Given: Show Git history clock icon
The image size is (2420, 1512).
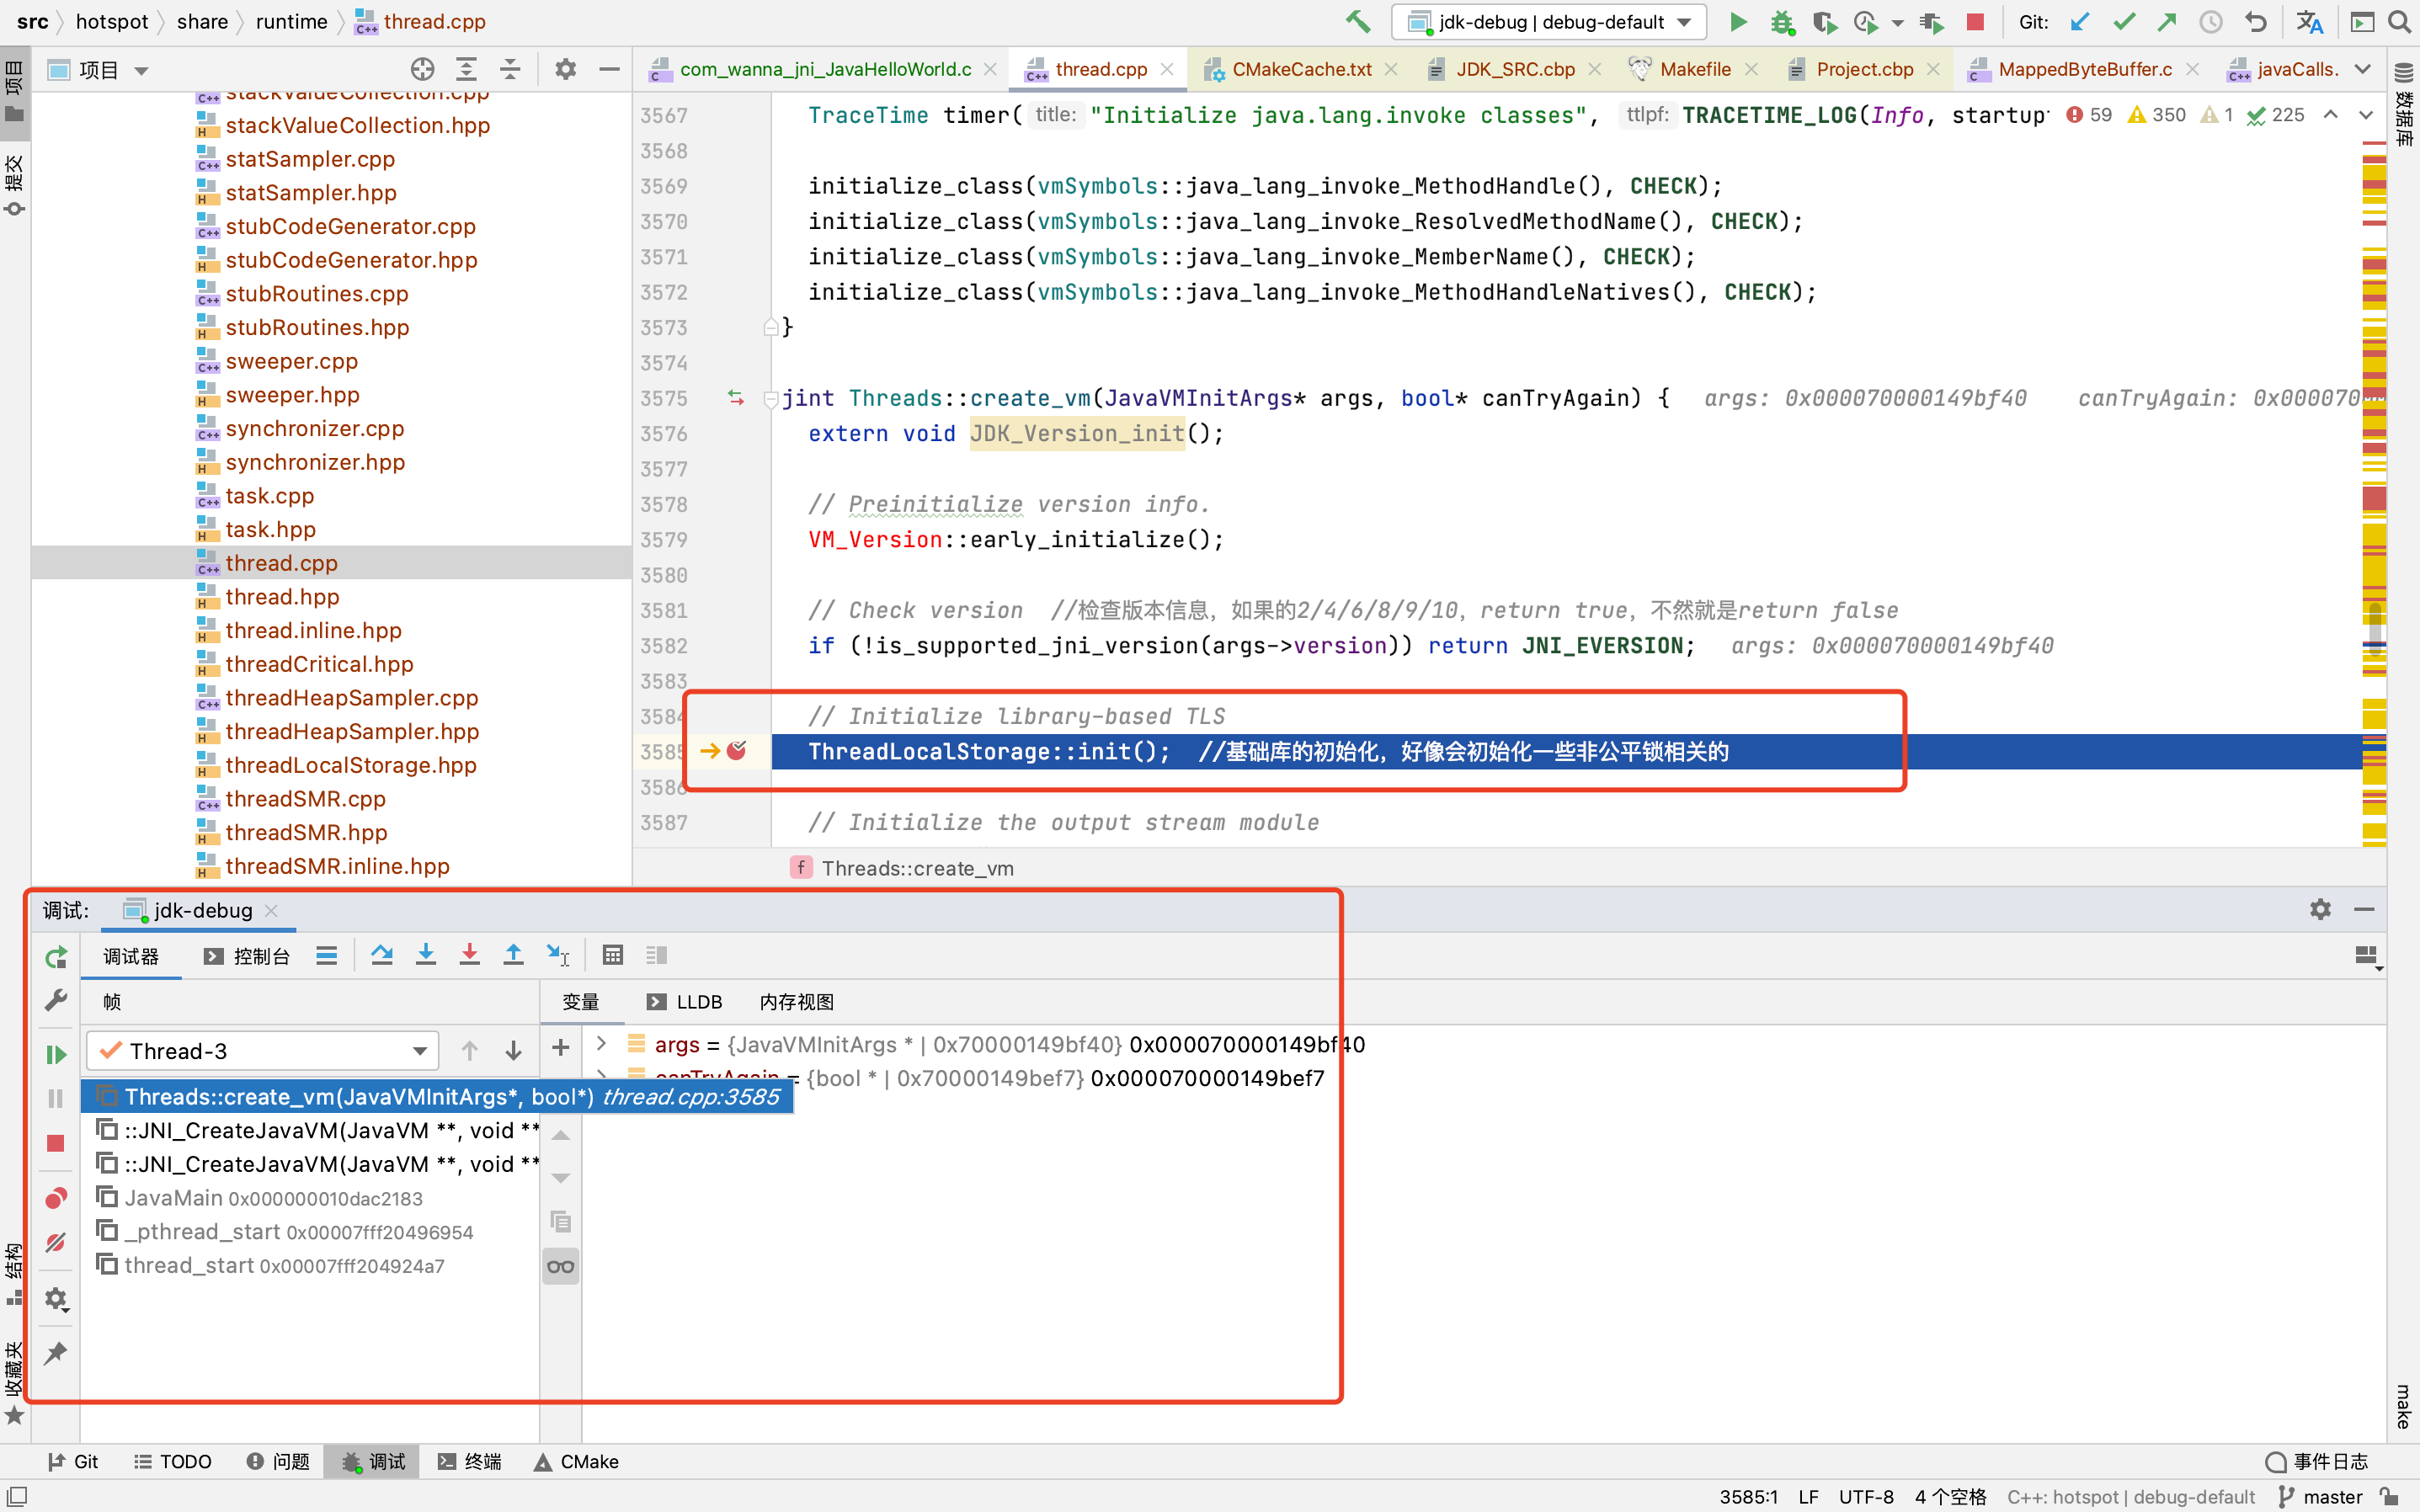Looking at the screenshot, I should click(x=2211, y=21).
